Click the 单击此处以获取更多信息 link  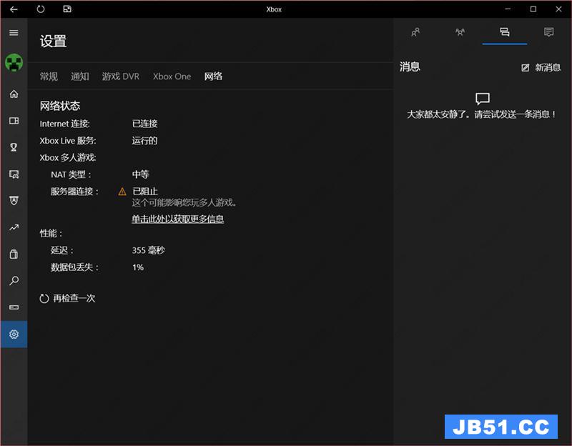tap(177, 219)
